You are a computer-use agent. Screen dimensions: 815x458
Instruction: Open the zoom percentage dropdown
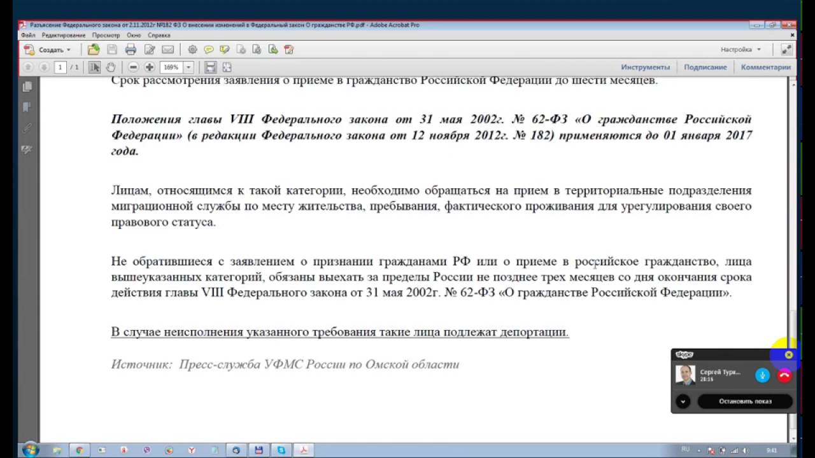tap(188, 67)
